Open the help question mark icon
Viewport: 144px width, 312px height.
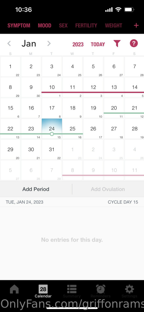[x=134, y=43]
